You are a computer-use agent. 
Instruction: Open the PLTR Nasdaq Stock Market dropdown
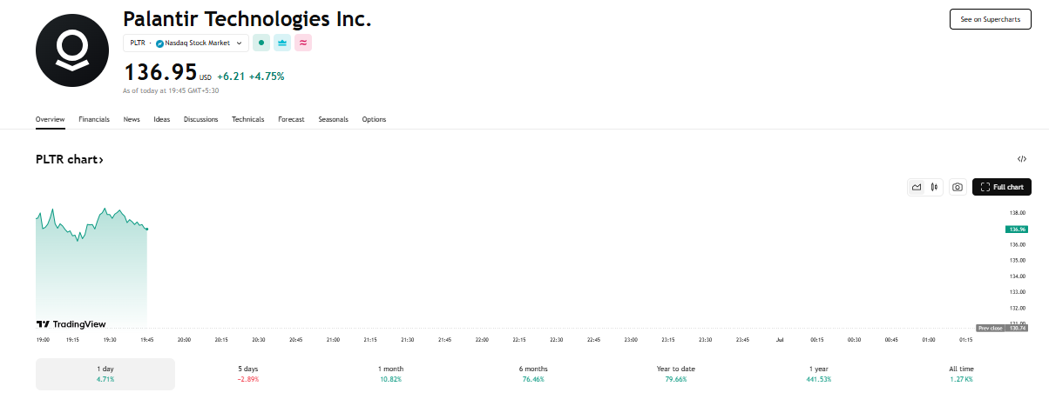coord(186,43)
